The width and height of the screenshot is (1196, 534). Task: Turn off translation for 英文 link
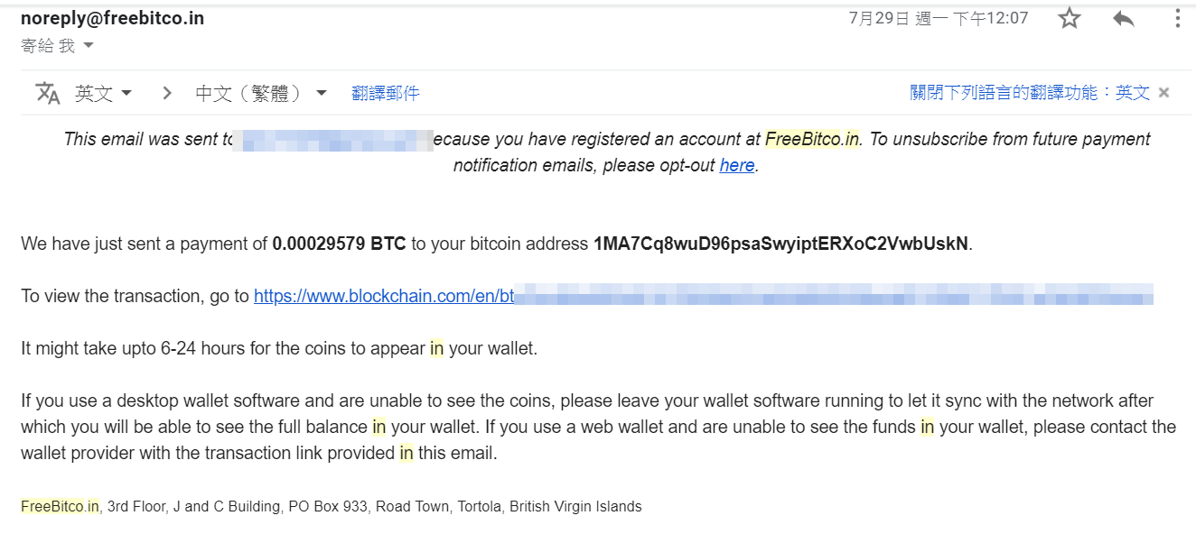1030,93
